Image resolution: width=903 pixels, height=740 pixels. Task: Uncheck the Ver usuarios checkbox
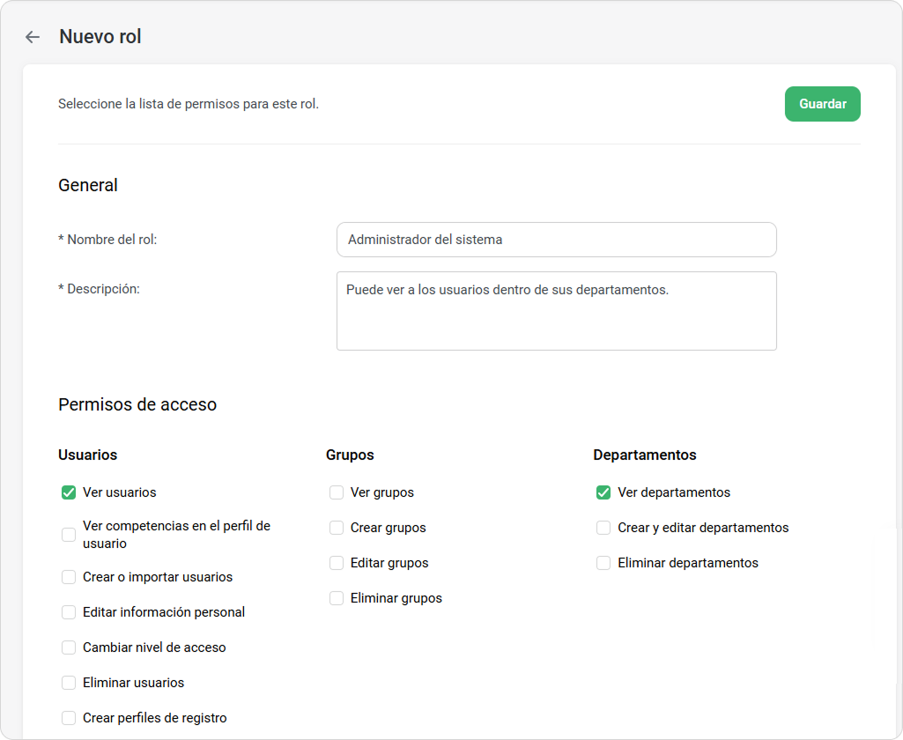pyautogui.click(x=69, y=492)
